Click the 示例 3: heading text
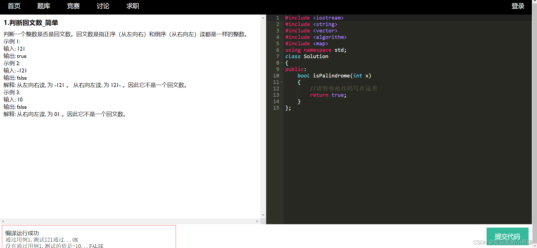 (x=12, y=92)
